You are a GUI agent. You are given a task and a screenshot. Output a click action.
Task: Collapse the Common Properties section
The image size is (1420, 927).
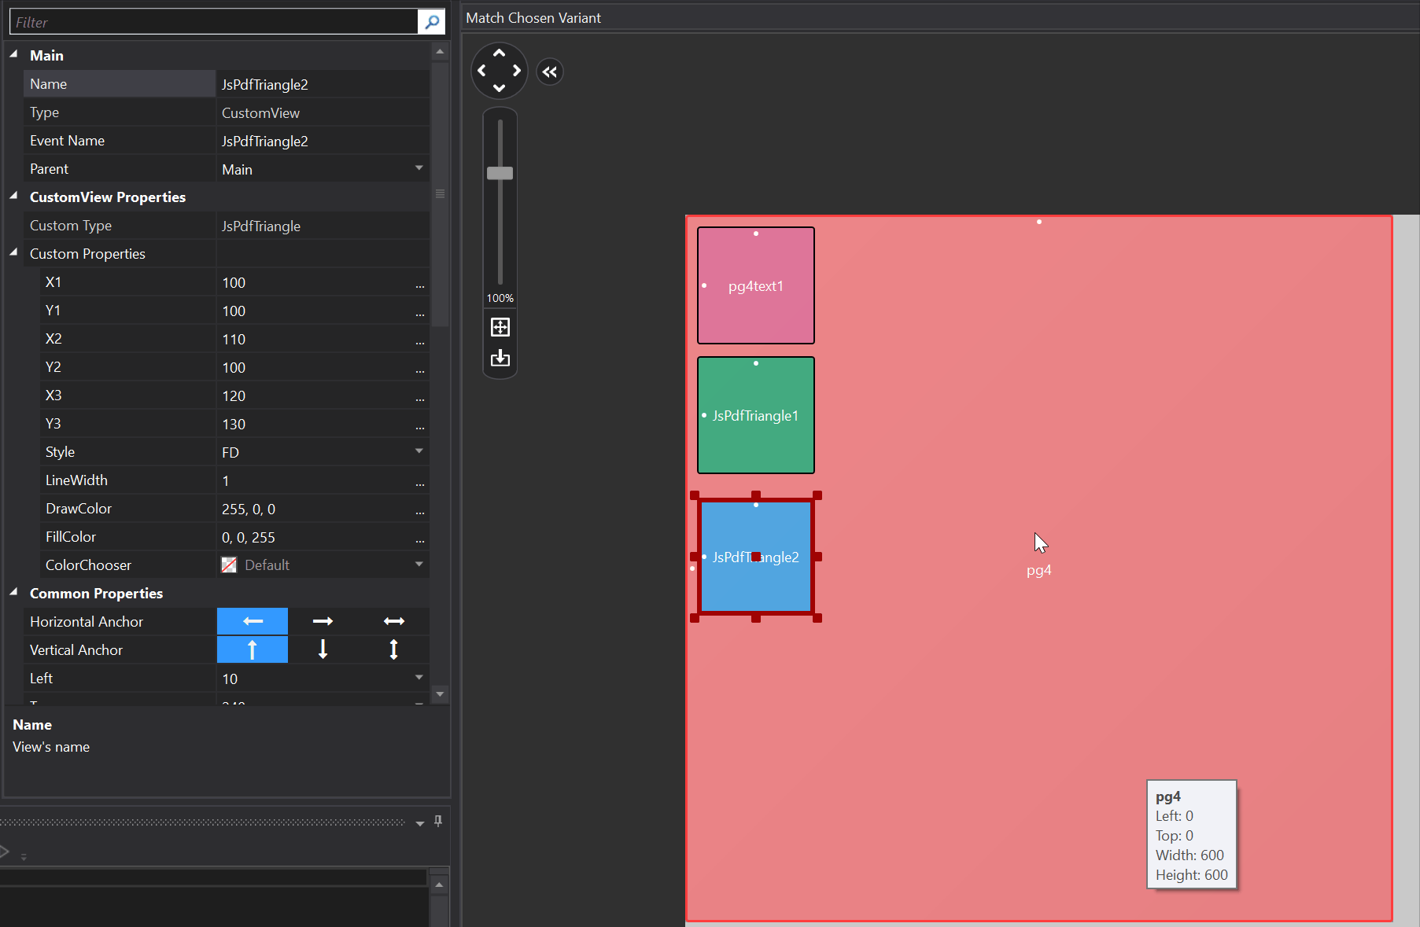coord(13,592)
